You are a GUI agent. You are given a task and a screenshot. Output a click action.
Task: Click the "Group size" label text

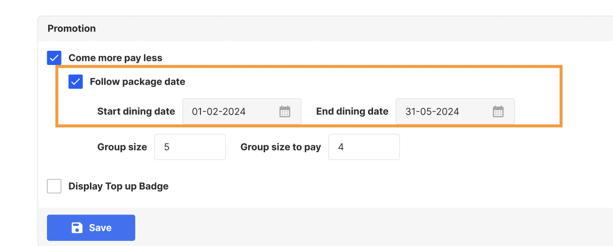point(122,147)
